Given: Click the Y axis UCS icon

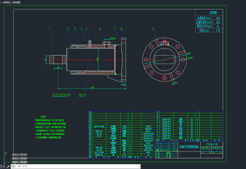Looking at the screenshot, I should click(x=6, y=154).
